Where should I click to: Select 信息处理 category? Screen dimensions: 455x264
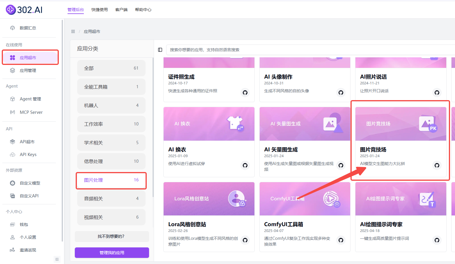tap(111, 161)
